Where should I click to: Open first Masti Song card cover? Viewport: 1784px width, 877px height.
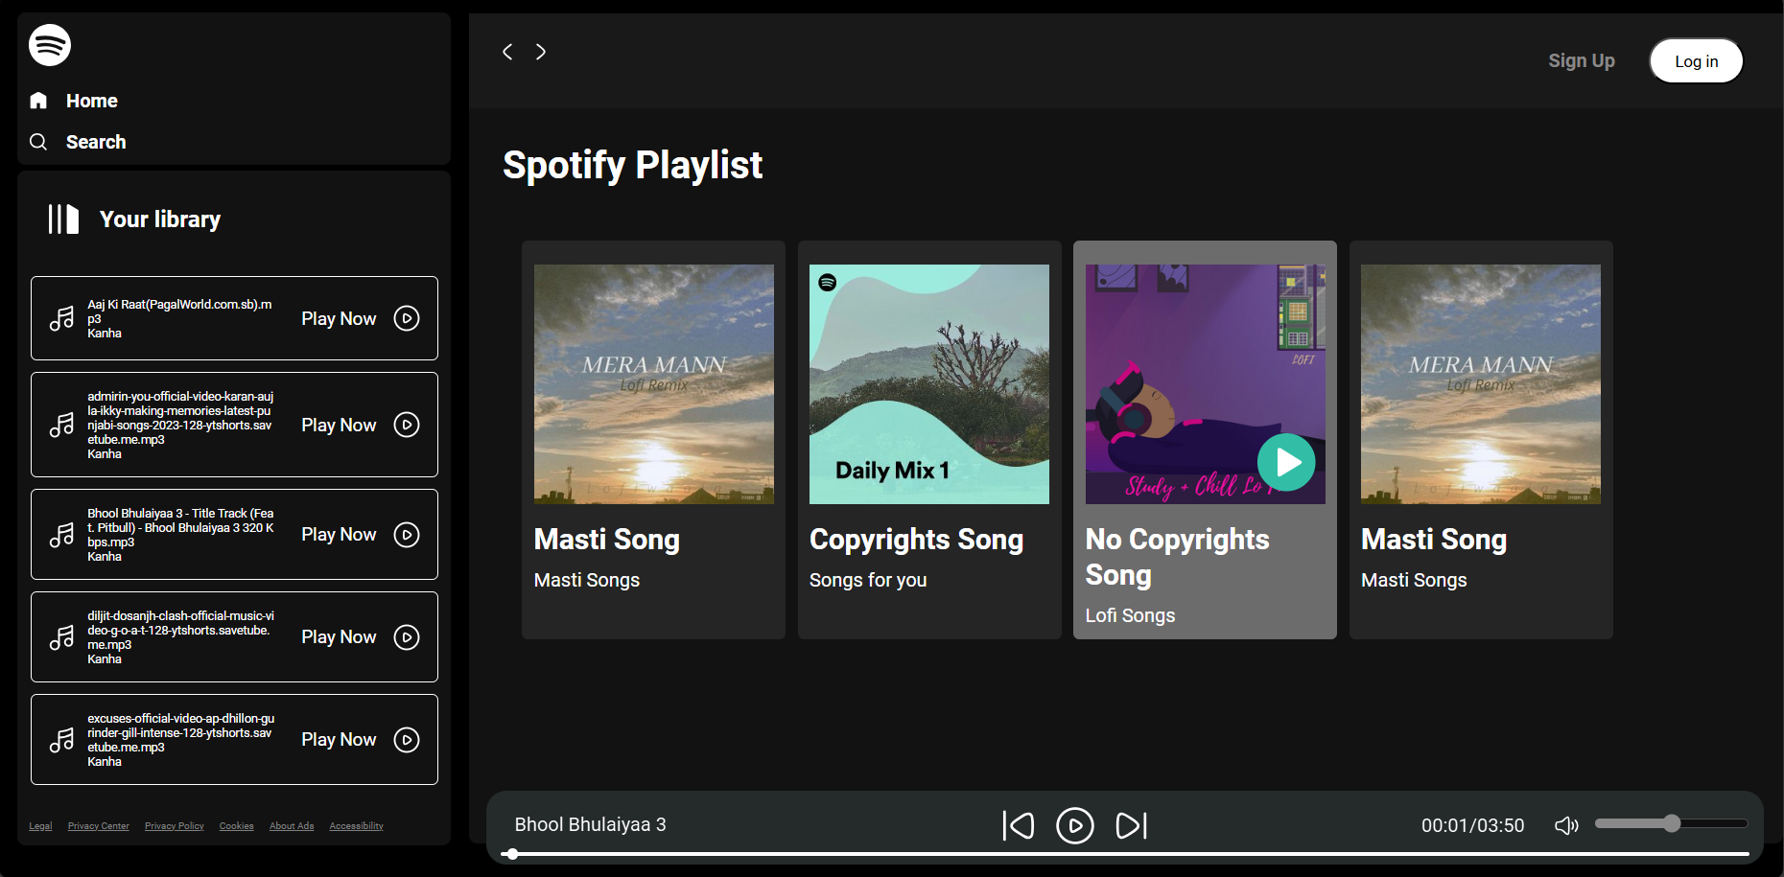click(654, 384)
